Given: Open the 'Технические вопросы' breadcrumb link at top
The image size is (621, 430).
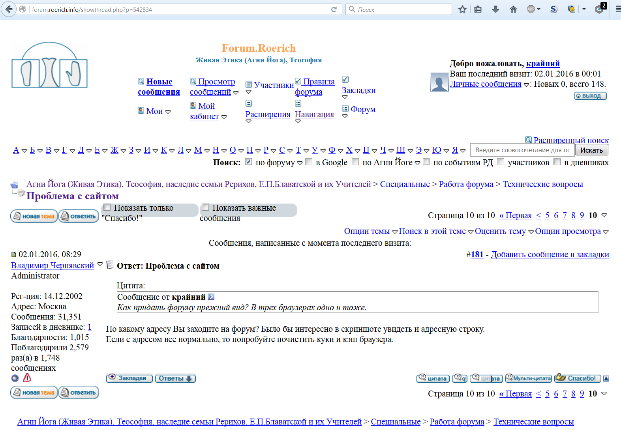Looking at the screenshot, I should (542, 184).
